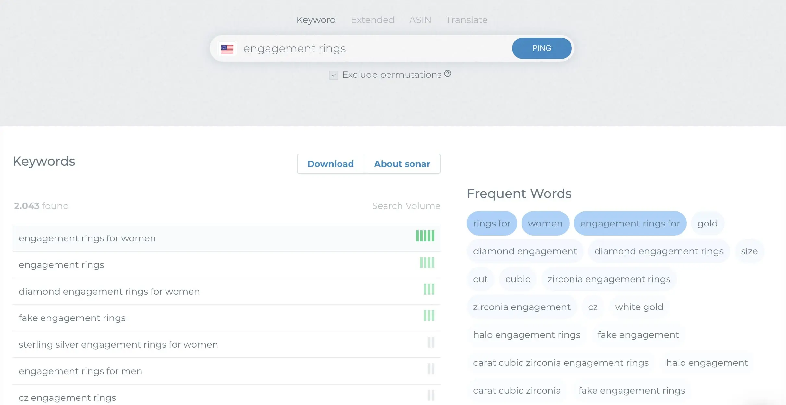Sort by Search Volume column
Screen dimensions: 786x405
tap(406, 206)
